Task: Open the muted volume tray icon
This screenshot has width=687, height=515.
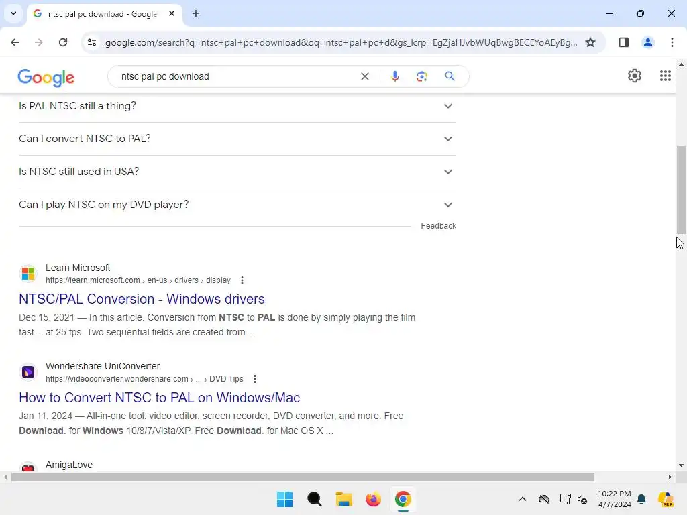Action: (583, 499)
